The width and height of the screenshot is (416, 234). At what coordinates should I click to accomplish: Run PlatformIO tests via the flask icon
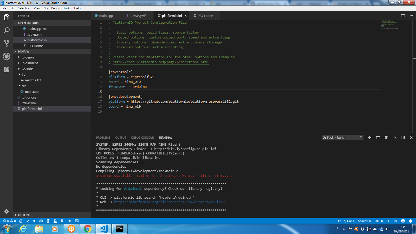coord(56,221)
